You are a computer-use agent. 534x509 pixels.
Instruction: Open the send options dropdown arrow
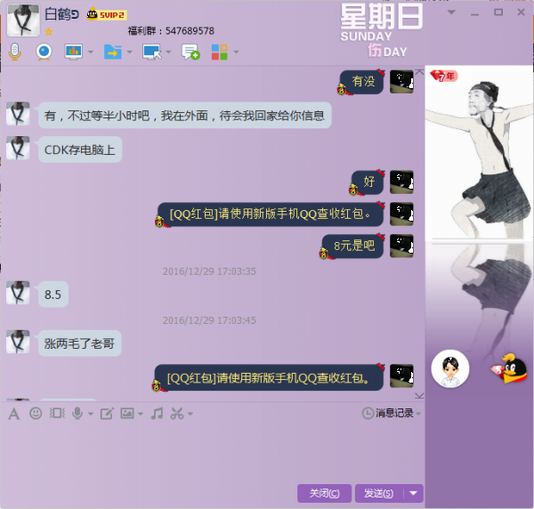414,493
